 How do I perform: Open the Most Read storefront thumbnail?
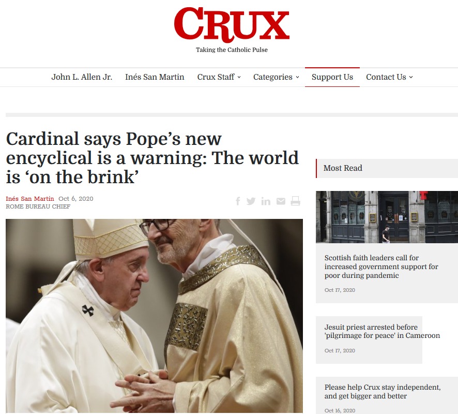tap(387, 217)
